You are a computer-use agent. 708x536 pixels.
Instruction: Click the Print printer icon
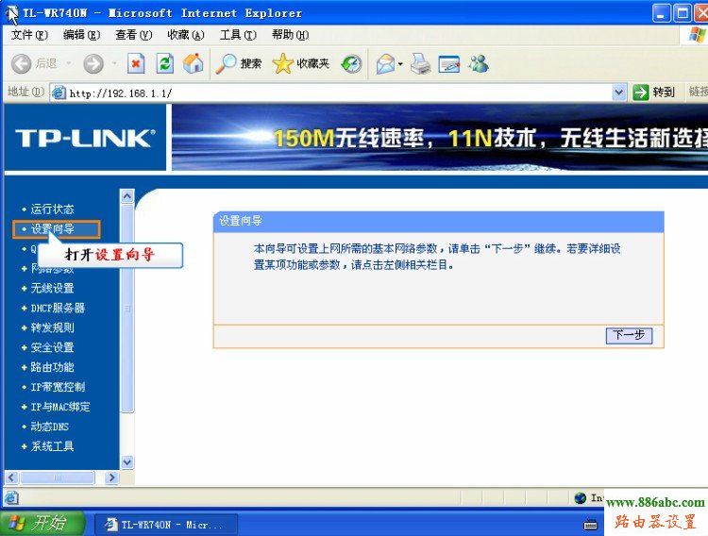[420, 63]
